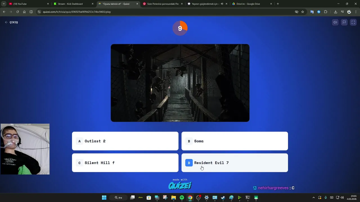Open Steam from taskbar
Screen dimensions: 360x202
(x=223, y=198)
